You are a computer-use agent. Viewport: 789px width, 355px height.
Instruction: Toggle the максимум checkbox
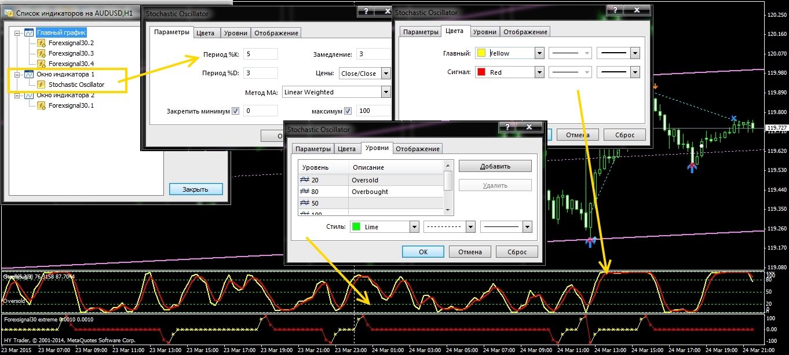348,111
